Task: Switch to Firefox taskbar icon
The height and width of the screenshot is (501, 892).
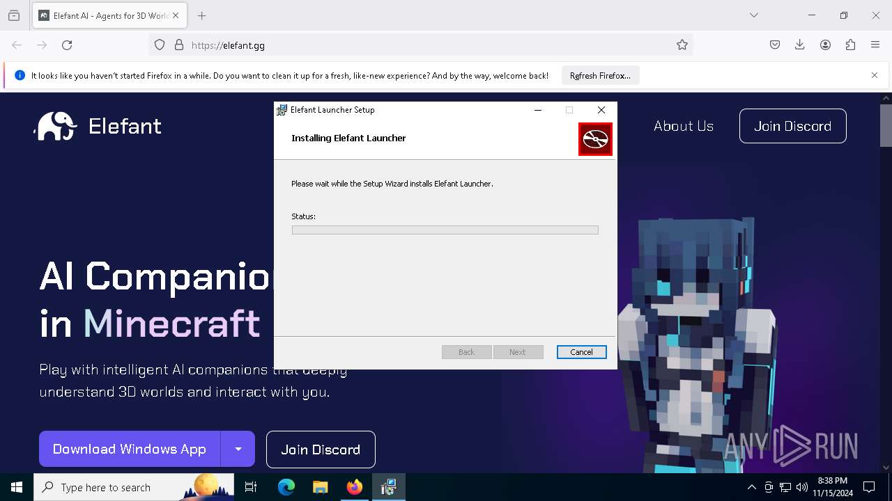Action: [355, 487]
